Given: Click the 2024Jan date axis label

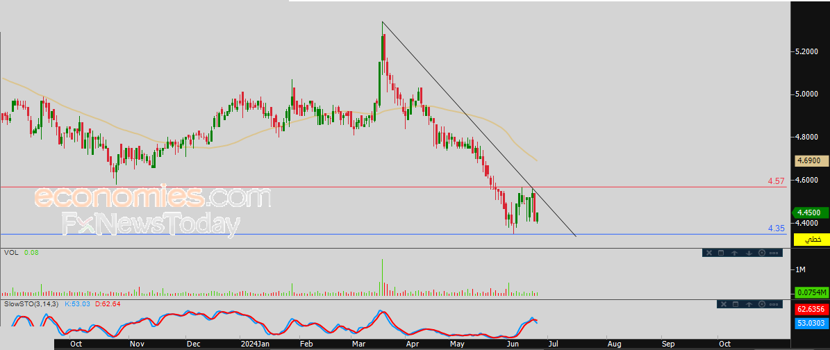Looking at the screenshot, I should pos(255,344).
